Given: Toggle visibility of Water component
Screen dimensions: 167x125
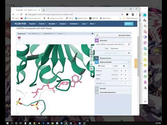Looking at the screenshot, I should [x=121, y=79].
